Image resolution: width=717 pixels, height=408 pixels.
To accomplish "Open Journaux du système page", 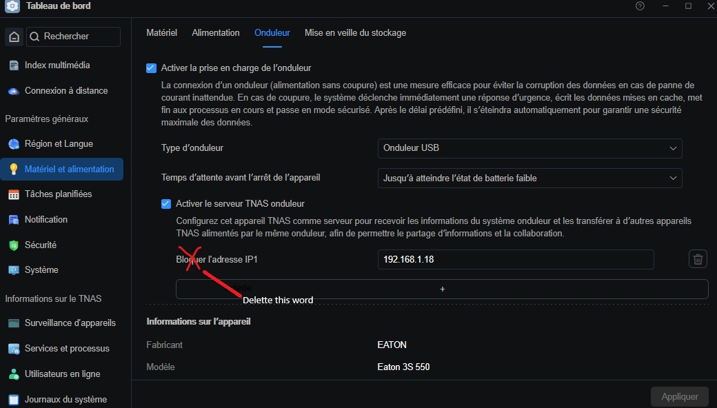I will point(66,400).
